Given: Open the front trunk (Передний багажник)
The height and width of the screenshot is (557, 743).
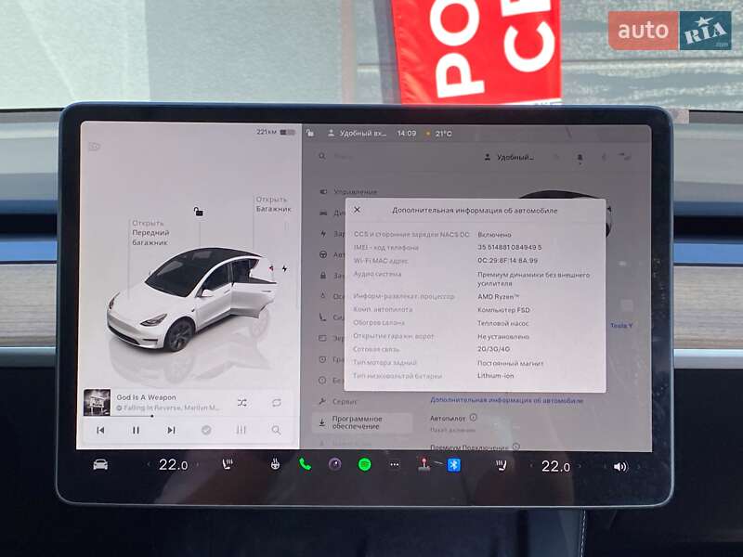Looking at the screenshot, I should (150, 233).
